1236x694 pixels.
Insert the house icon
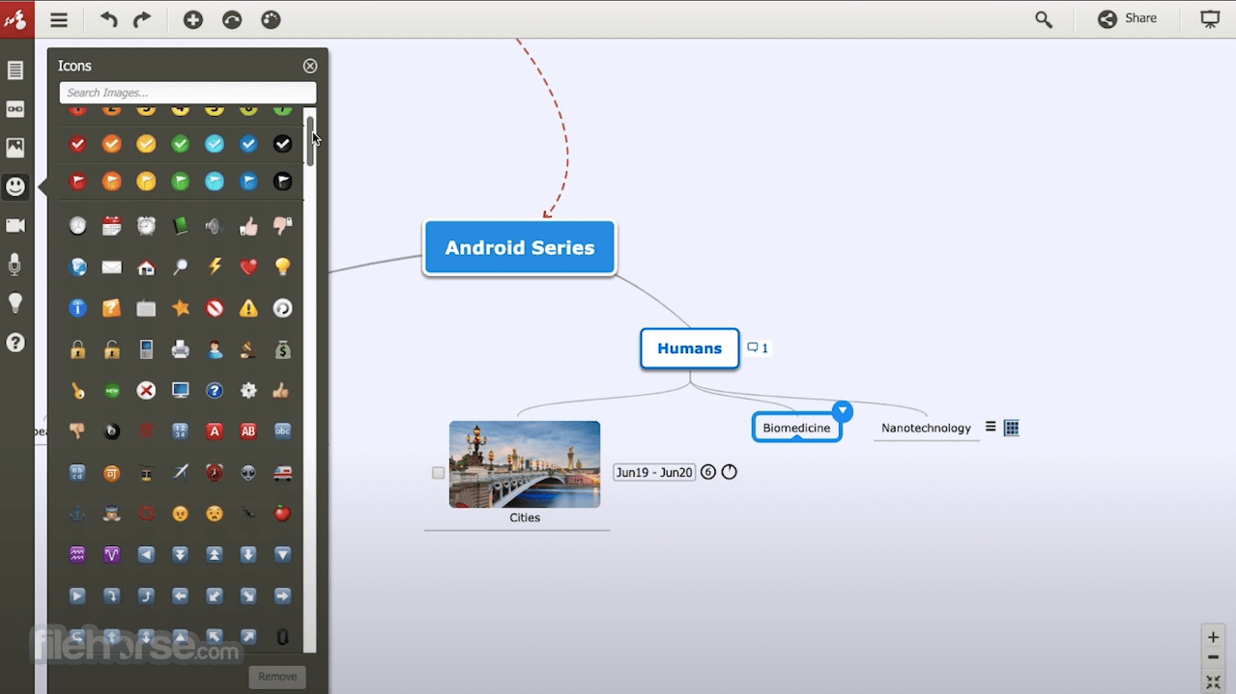[146, 267]
